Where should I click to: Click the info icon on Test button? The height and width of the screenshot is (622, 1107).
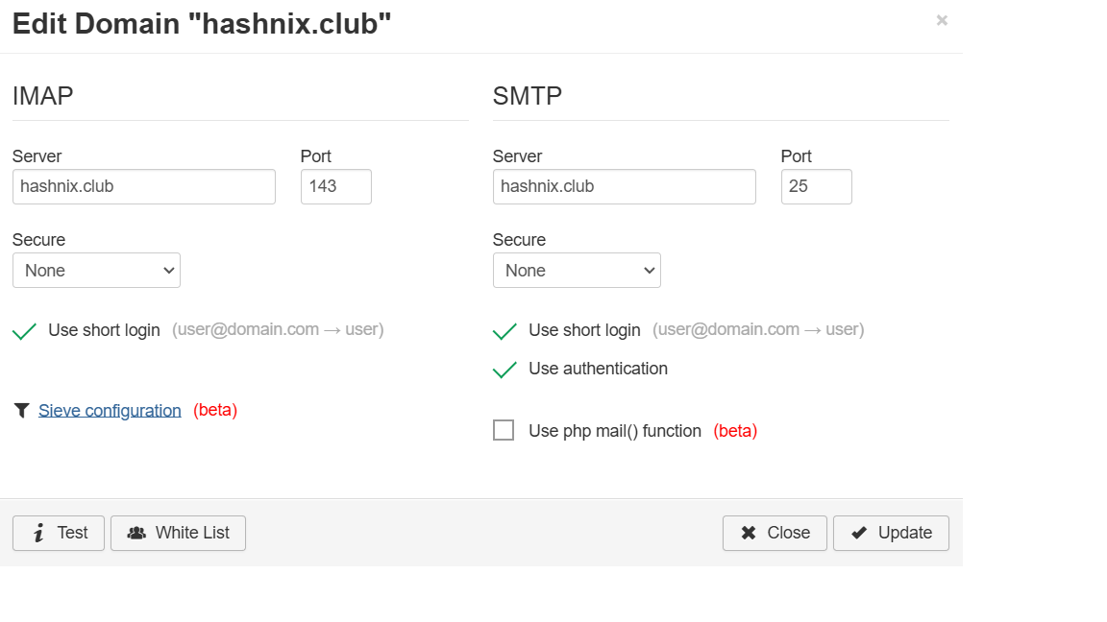point(38,534)
